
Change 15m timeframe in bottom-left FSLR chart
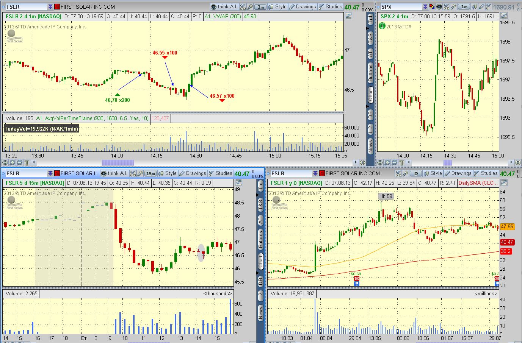150,173
